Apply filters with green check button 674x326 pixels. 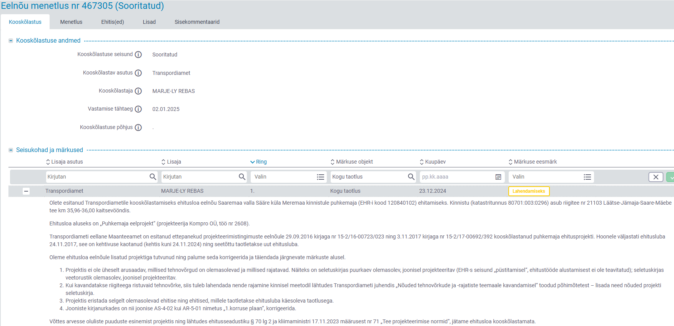670,177
